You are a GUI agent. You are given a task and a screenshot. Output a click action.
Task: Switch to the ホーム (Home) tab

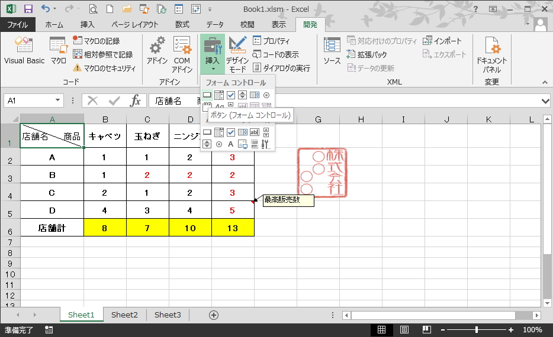tap(54, 24)
